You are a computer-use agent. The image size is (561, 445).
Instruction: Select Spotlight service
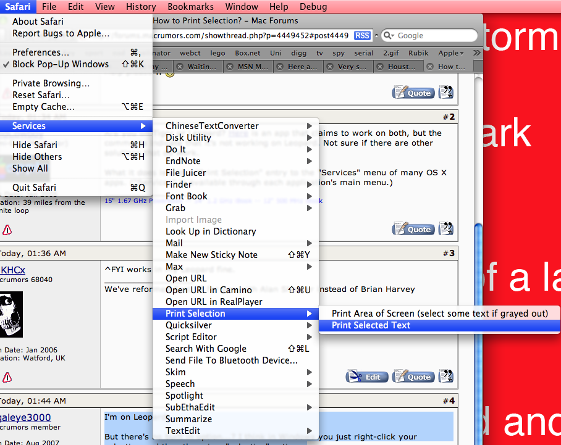pos(235,396)
